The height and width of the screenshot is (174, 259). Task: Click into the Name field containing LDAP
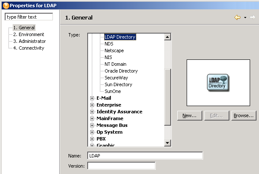pos(145,156)
